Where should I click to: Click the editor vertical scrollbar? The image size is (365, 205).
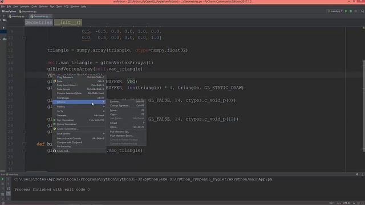pos(364,106)
